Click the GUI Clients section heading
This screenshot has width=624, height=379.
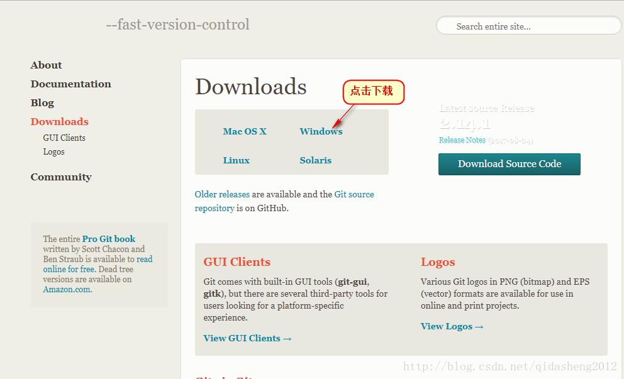tap(237, 261)
